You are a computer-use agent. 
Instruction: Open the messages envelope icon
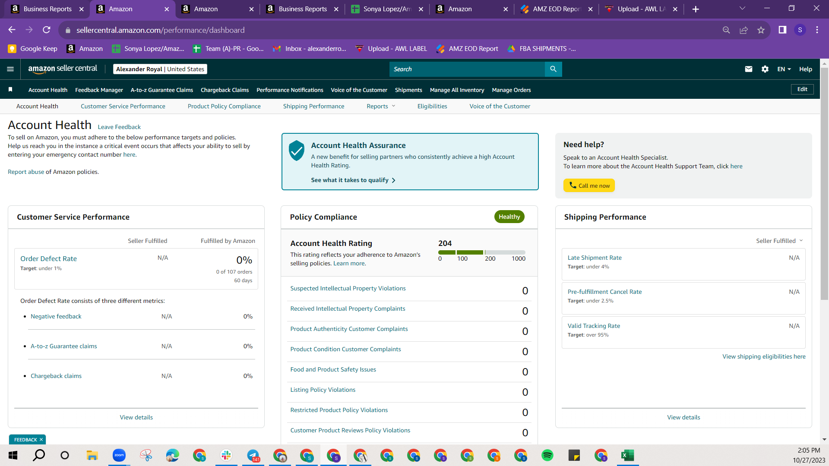pos(749,69)
